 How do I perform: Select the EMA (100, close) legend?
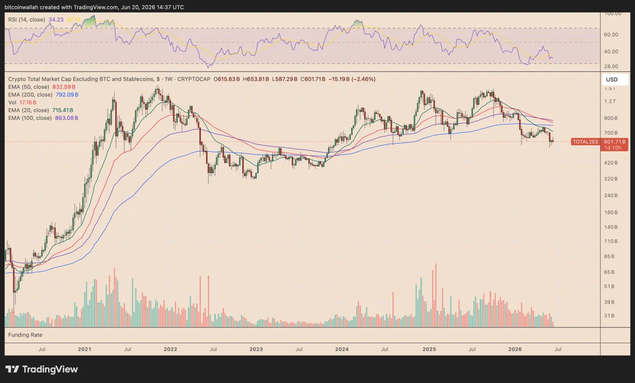(x=30, y=118)
